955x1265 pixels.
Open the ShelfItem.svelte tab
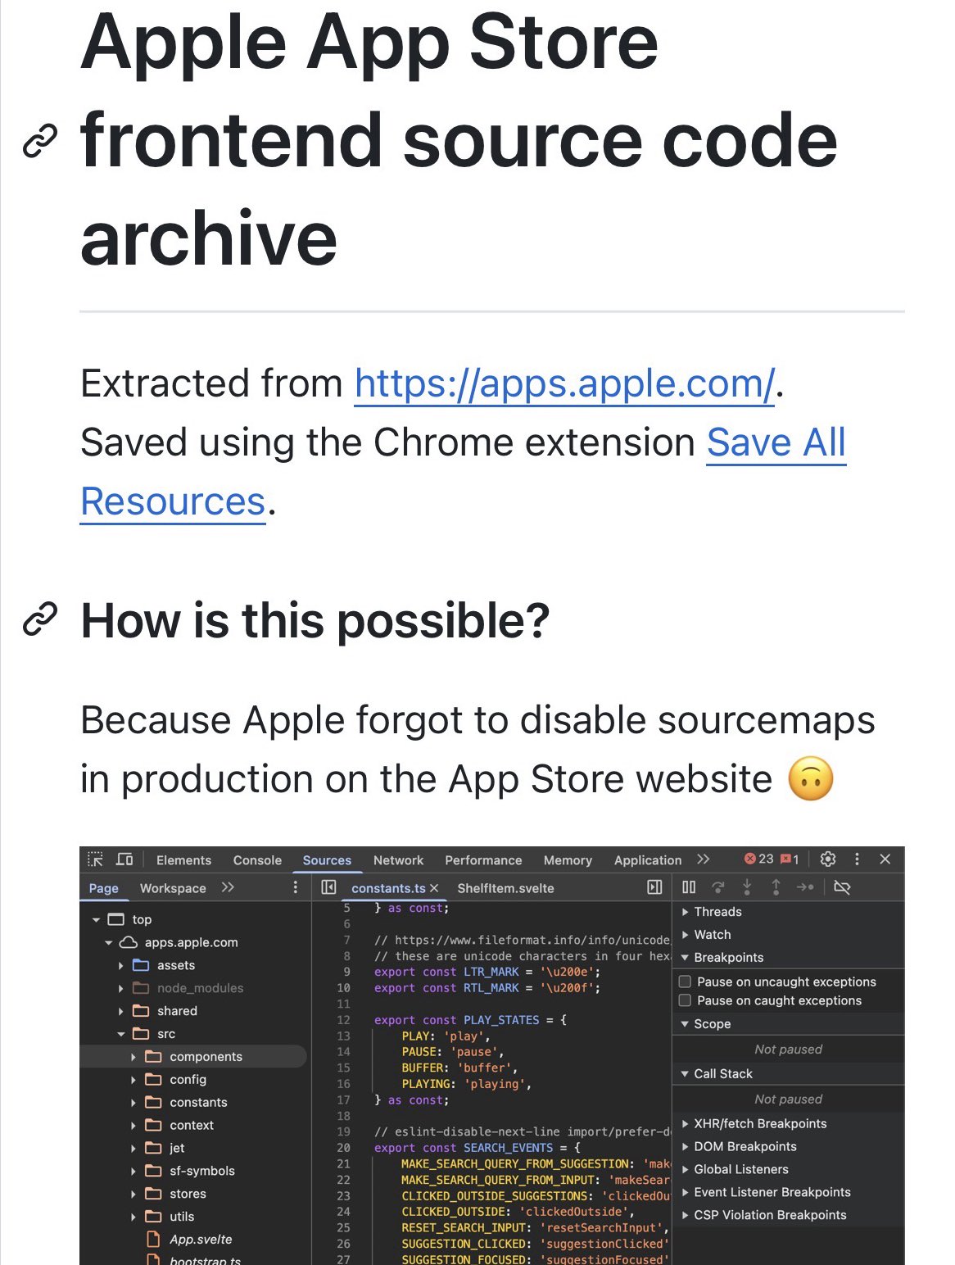505,887
